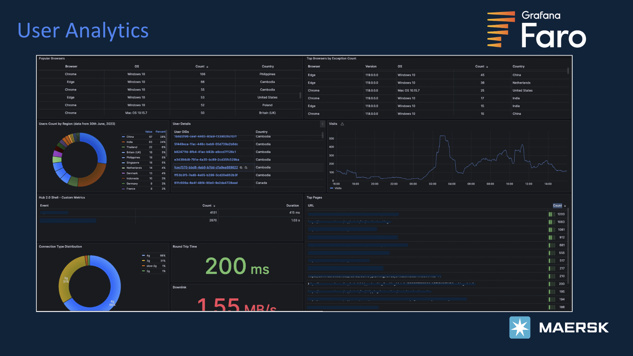The width and height of the screenshot is (633, 356).
Task: Click Version header in exception count table
Action: (371, 66)
